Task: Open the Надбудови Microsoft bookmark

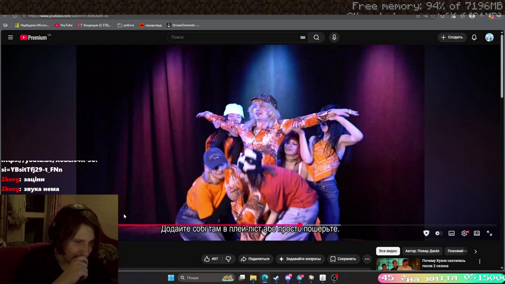Action: click(x=32, y=25)
